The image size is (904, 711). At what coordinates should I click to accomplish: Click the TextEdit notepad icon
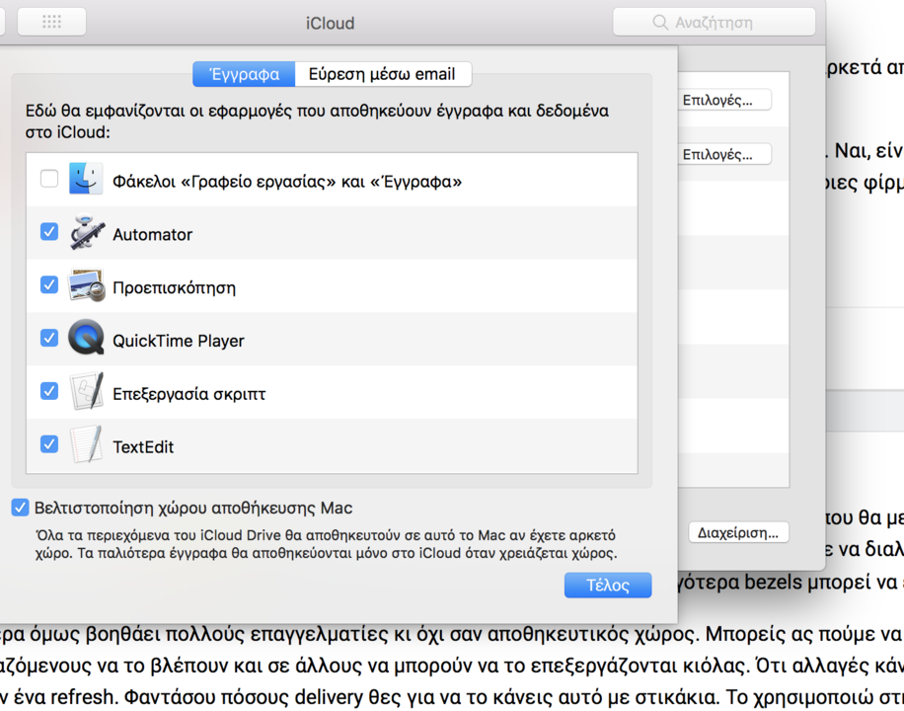click(87, 444)
